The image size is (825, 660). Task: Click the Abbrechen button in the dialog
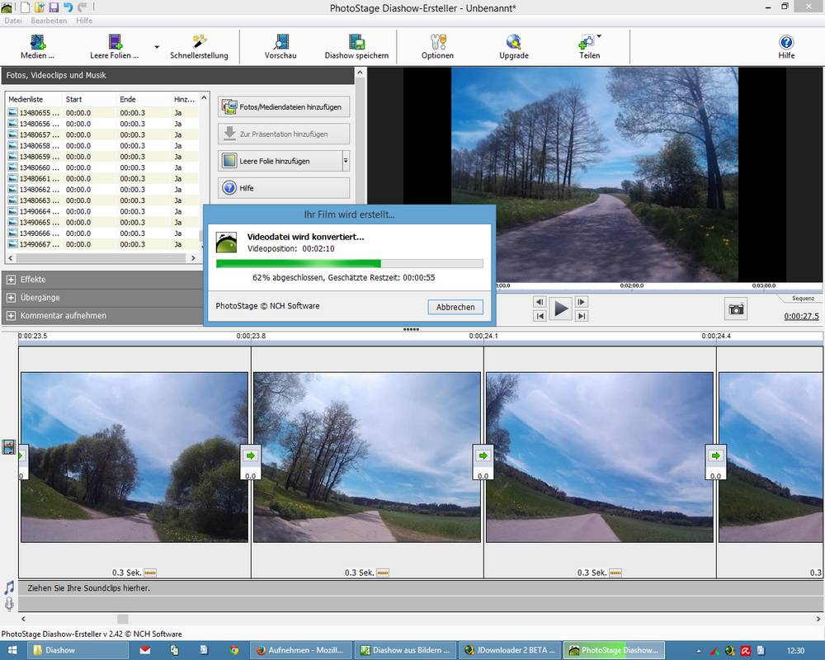[x=455, y=307]
